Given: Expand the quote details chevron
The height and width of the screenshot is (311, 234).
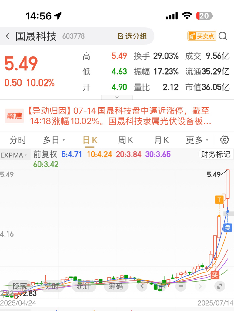Looking at the screenshot, I should (x=117, y=97).
